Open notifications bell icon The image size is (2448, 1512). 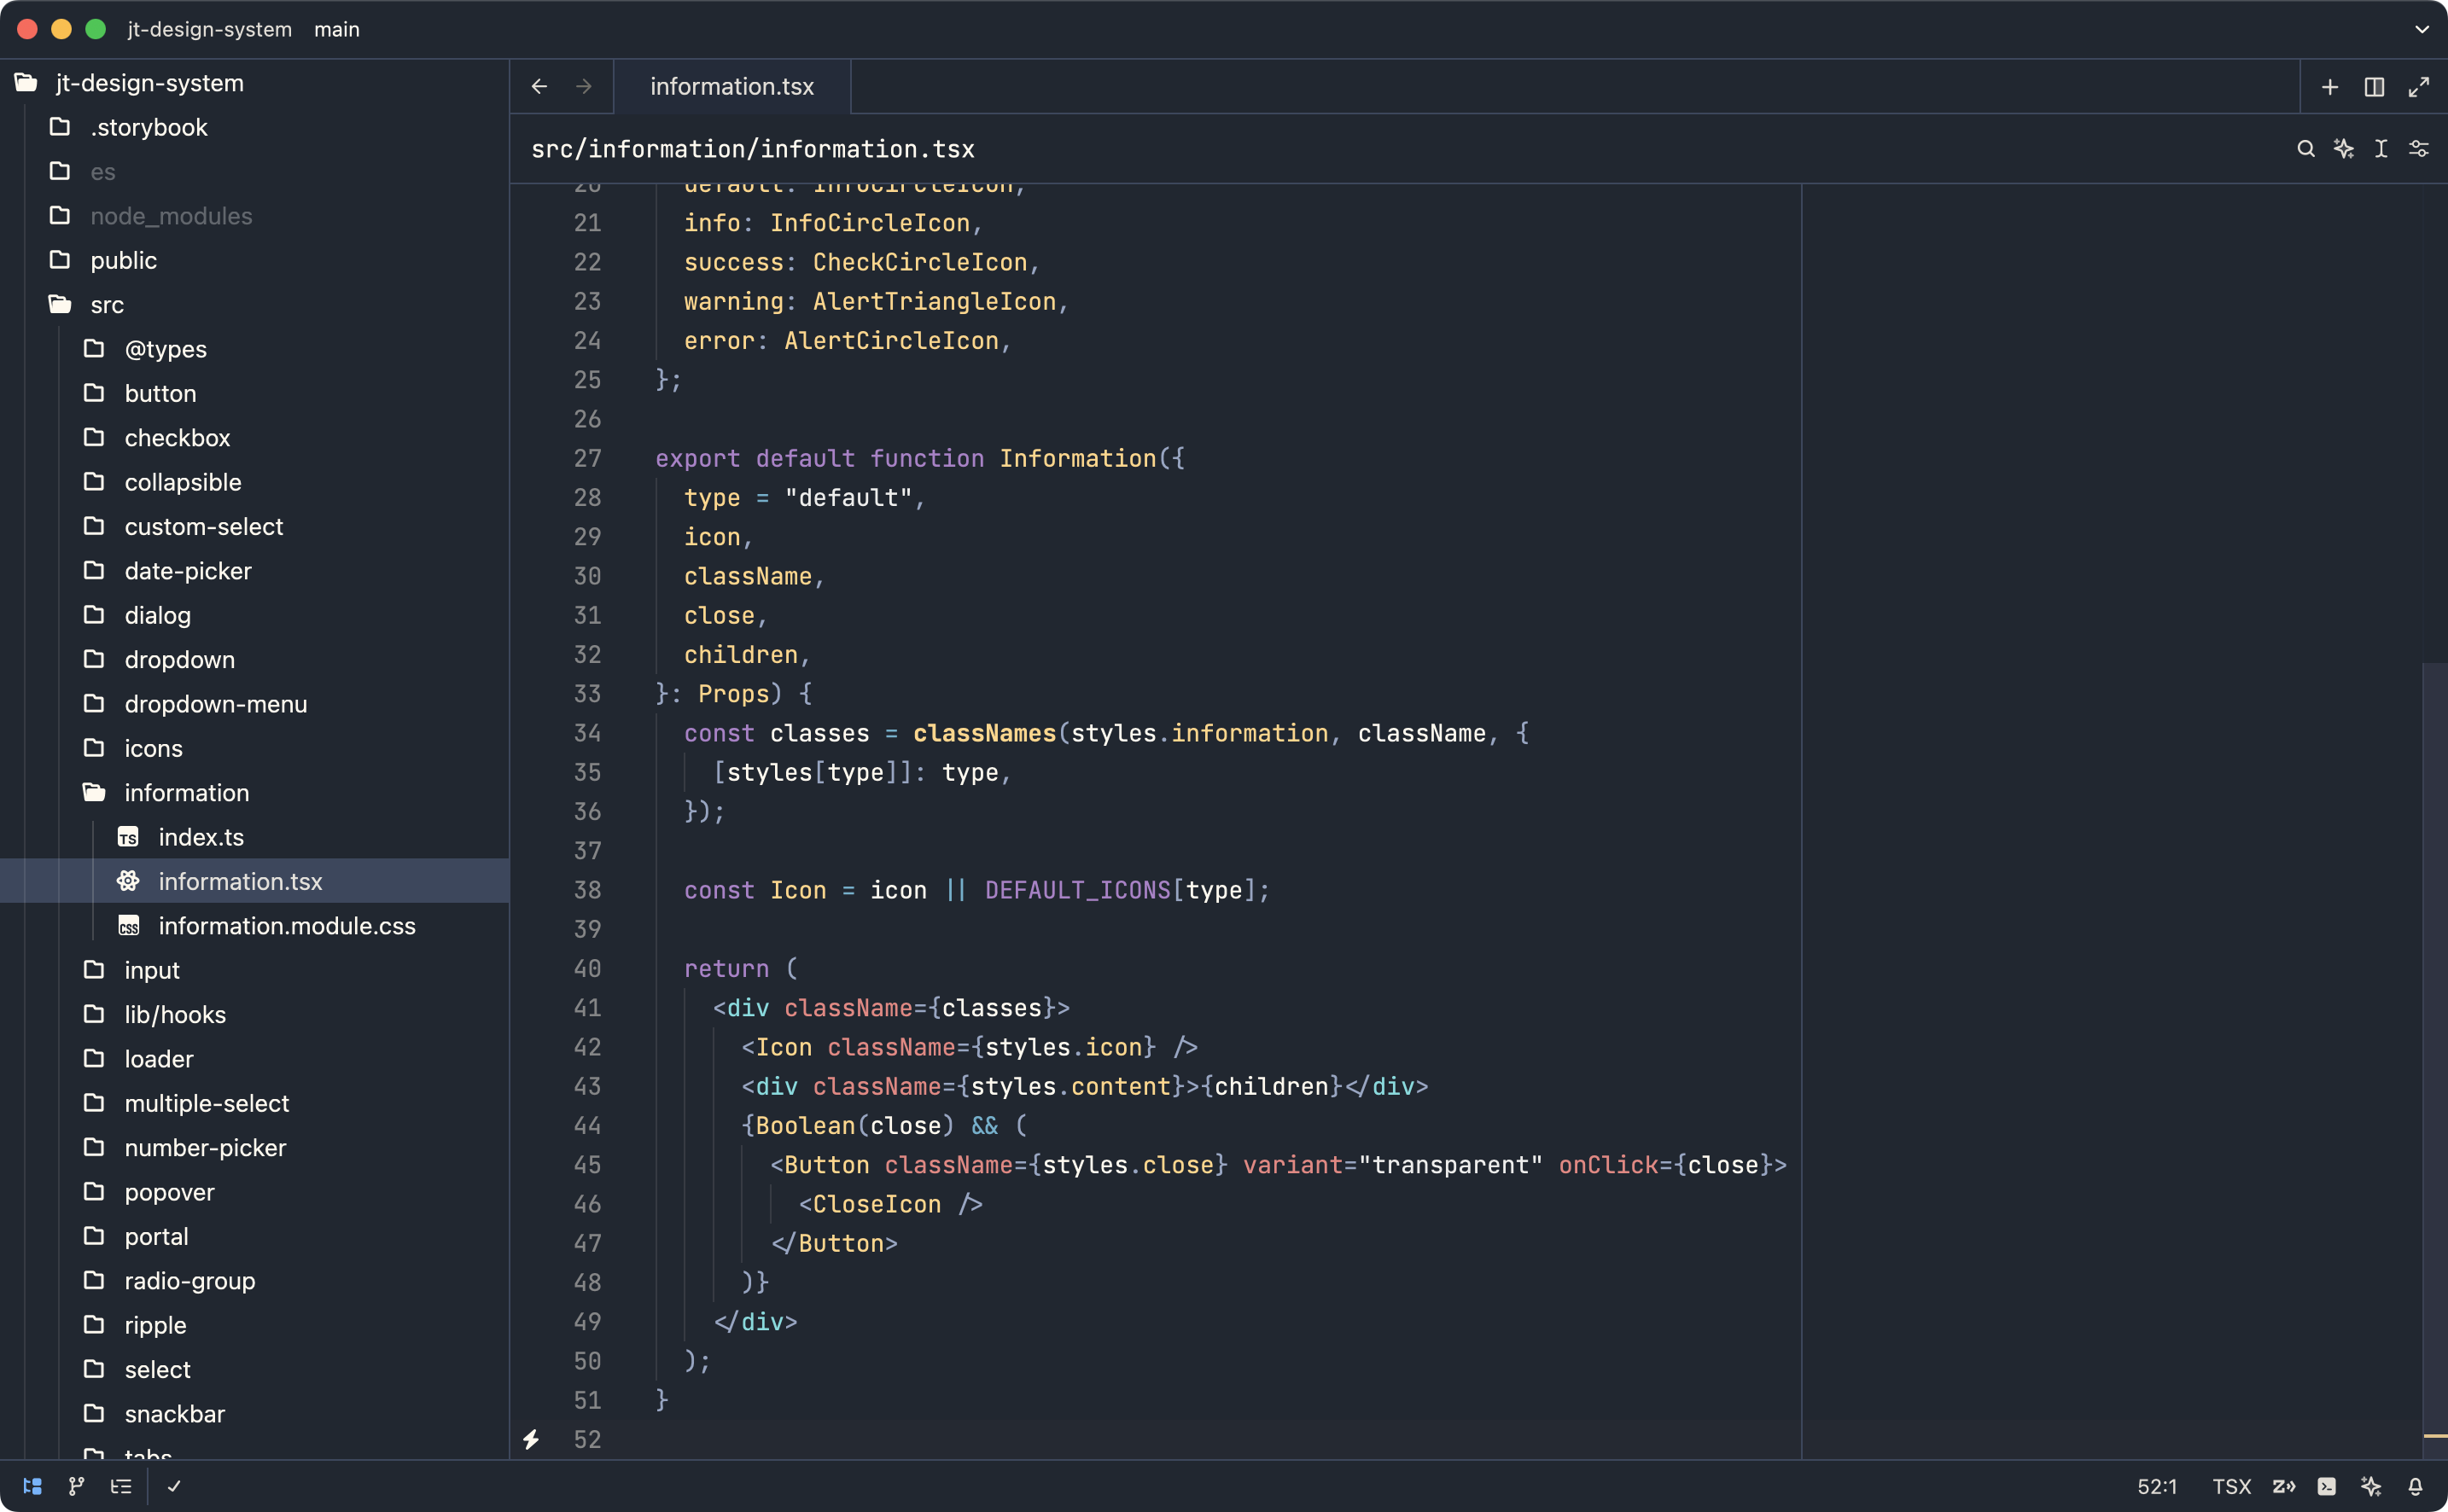pyautogui.click(x=2415, y=1486)
